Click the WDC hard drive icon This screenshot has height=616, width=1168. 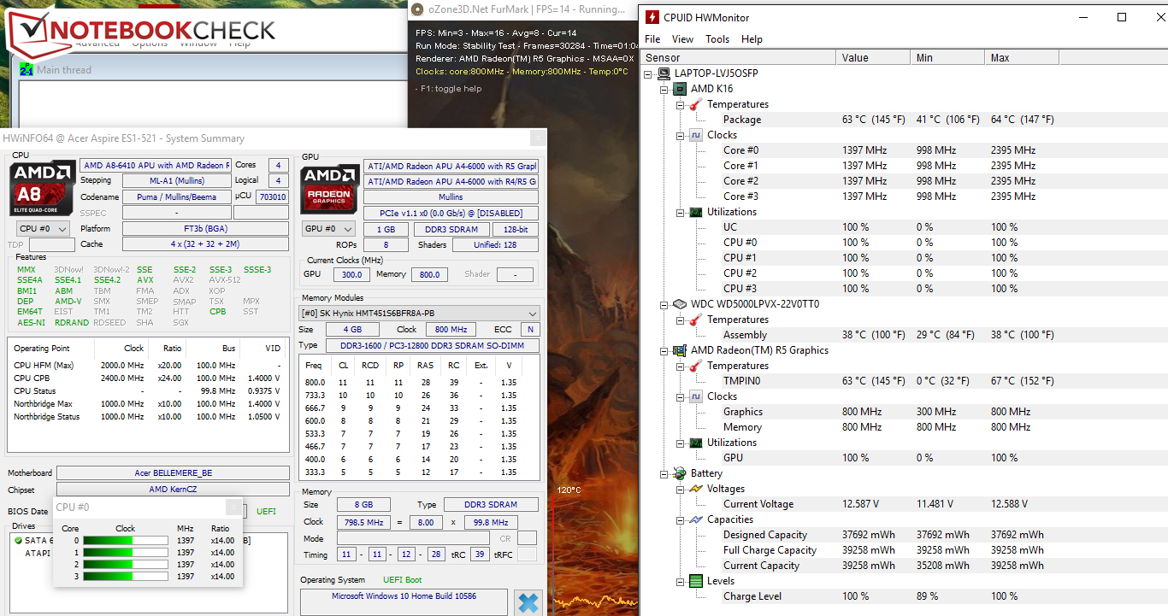pos(680,304)
